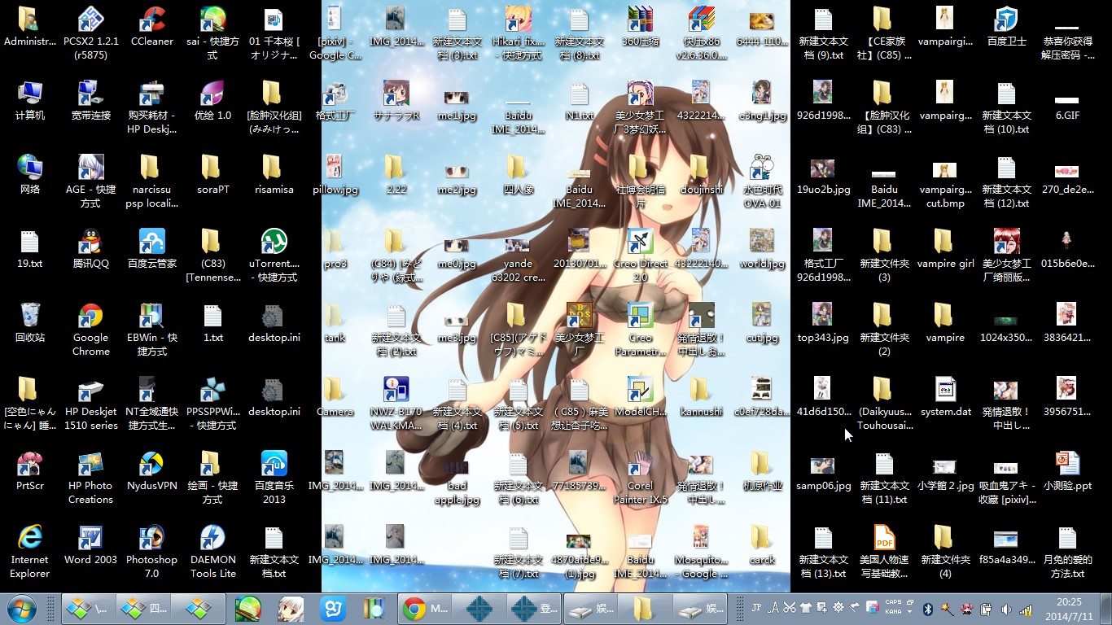Click the Bluetooth tray icon
The width and height of the screenshot is (1112, 625).
(x=927, y=609)
